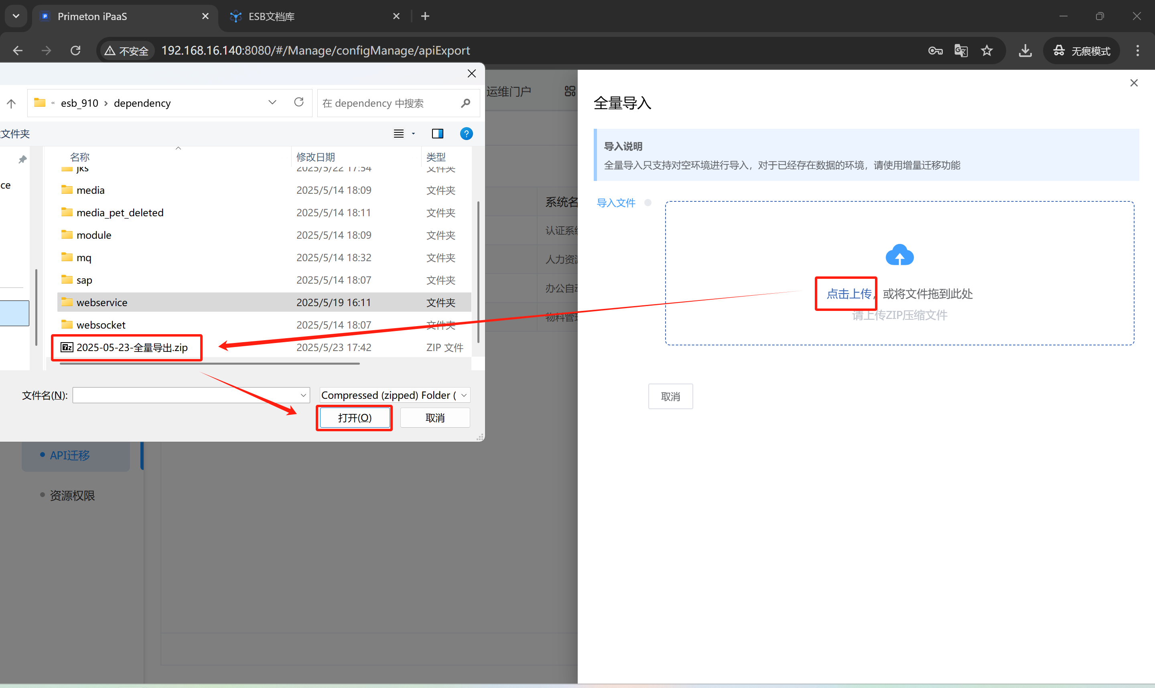Viewport: 1155px width, 688px height.
Task: Click the refresh folder icon in dialog
Action: (299, 102)
